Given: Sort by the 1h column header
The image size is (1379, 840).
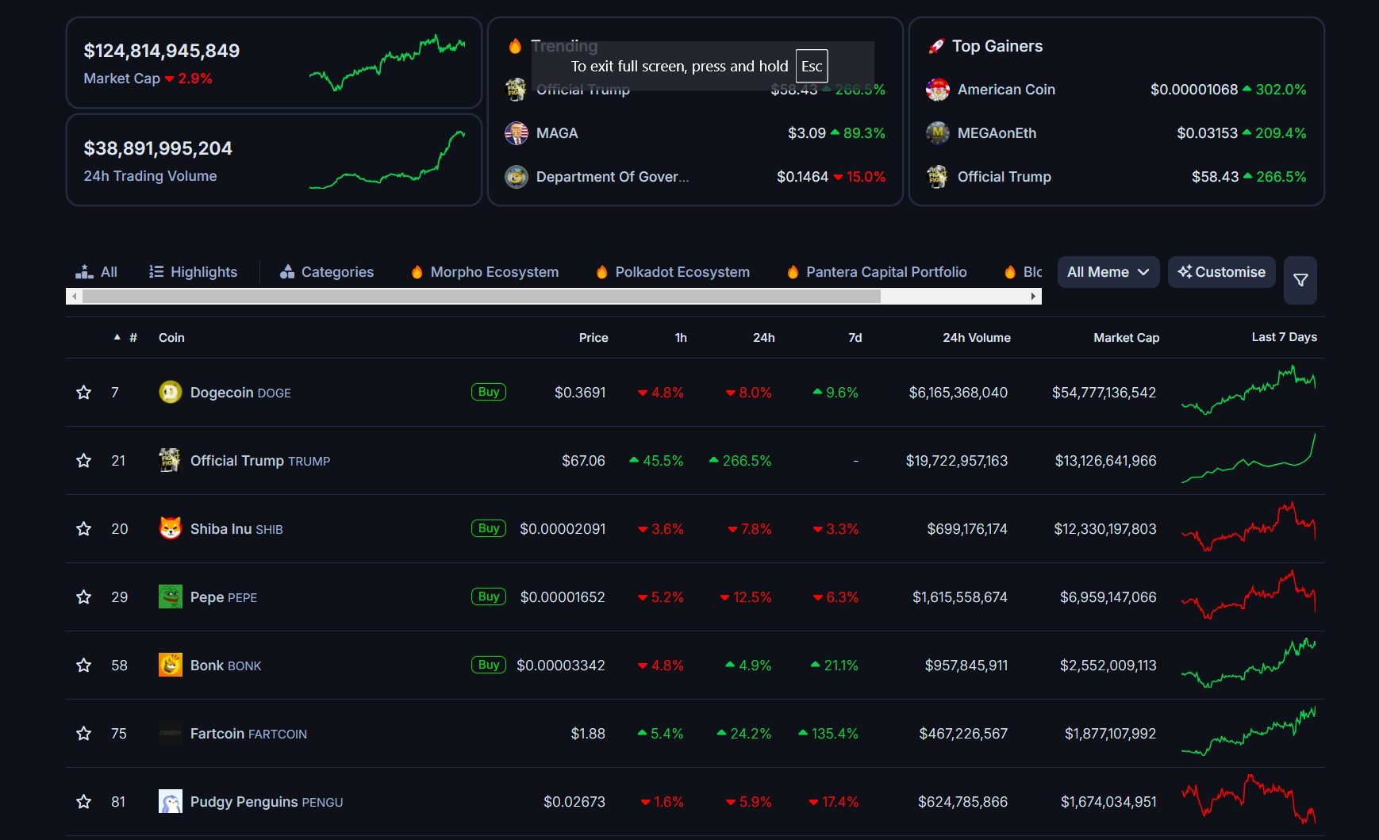Looking at the screenshot, I should pyautogui.click(x=681, y=337).
